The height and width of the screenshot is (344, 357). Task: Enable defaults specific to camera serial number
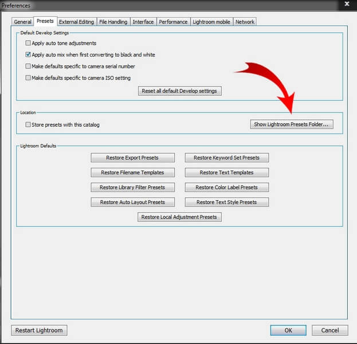pos(28,67)
